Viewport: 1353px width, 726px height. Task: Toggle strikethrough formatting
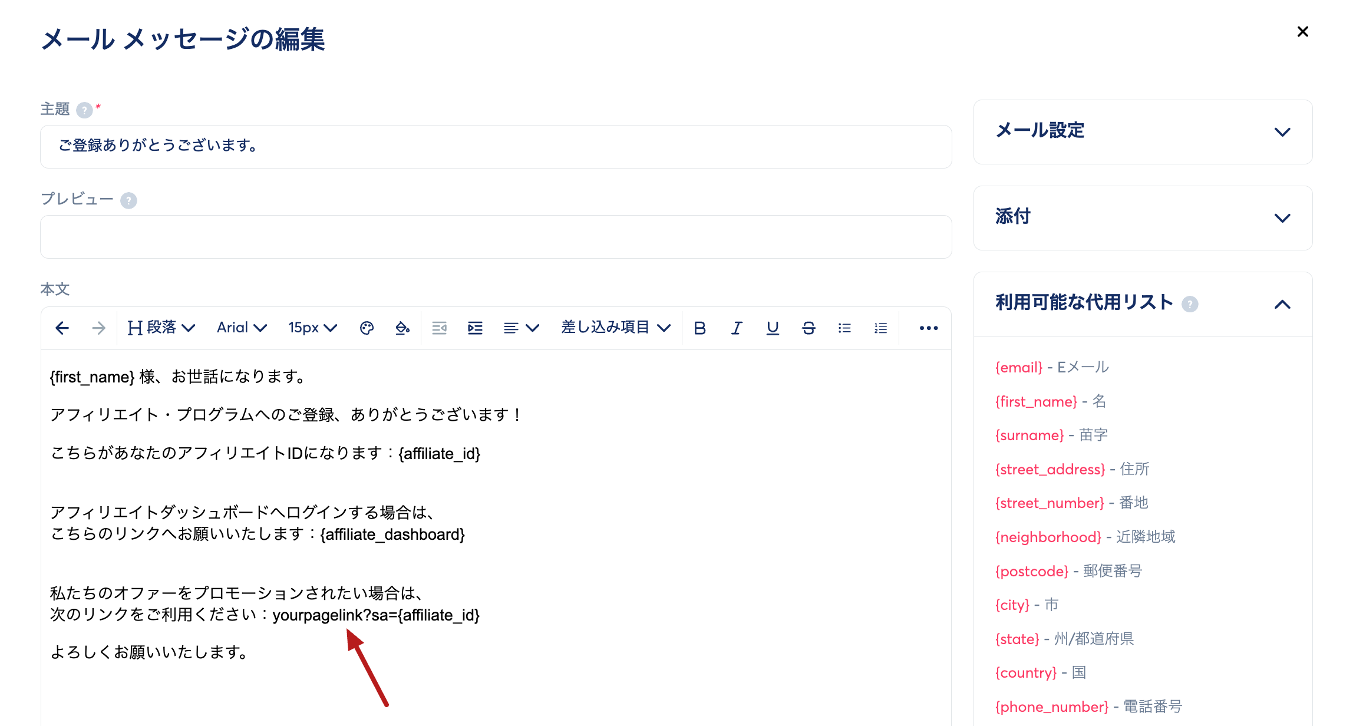[808, 328]
